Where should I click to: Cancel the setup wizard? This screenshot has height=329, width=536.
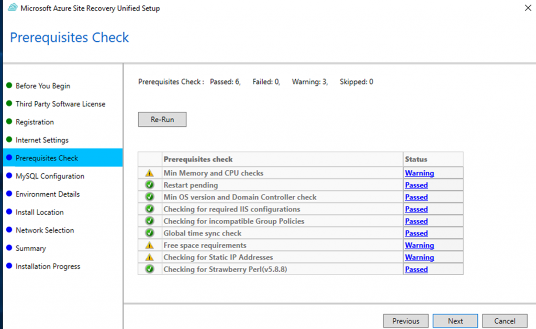pyautogui.click(x=505, y=321)
